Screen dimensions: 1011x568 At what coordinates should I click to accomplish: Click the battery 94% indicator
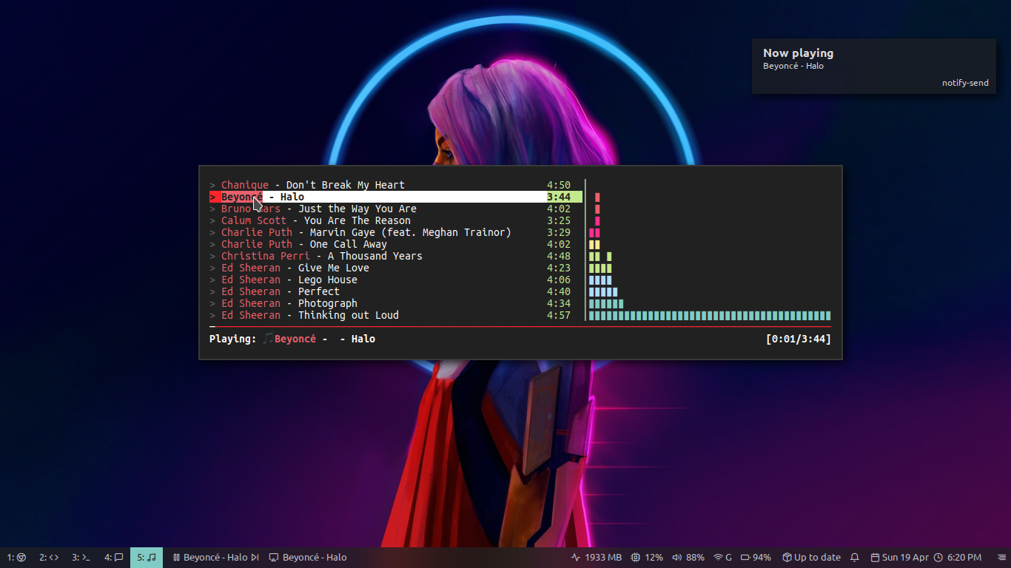[756, 558]
